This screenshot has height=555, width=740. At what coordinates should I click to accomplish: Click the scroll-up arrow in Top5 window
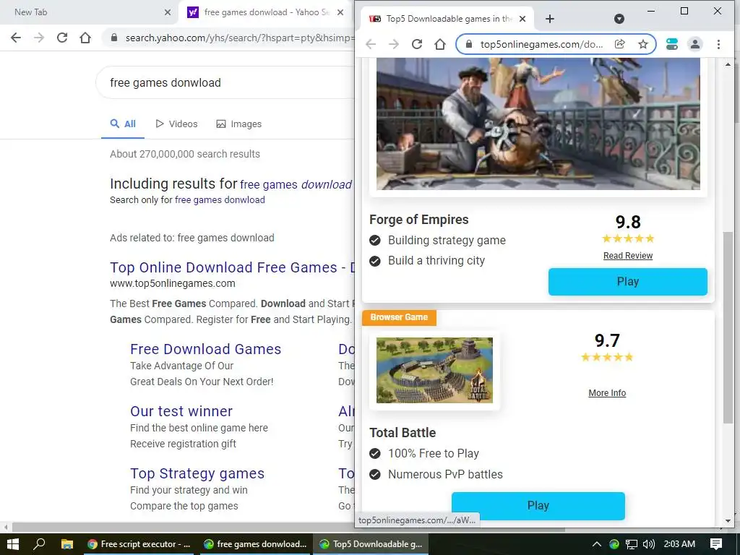[728, 64]
